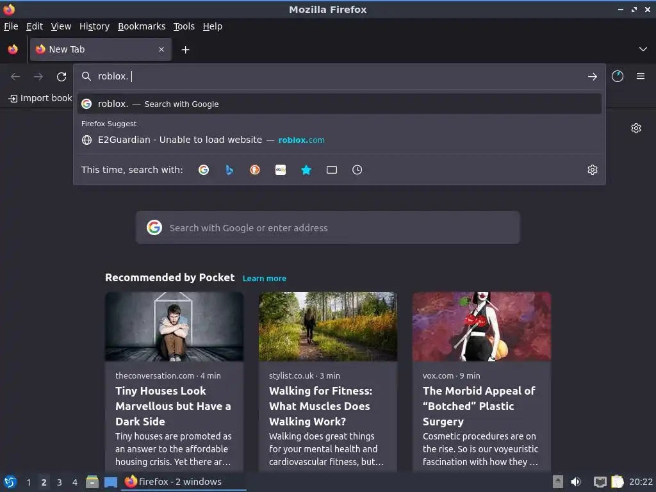Search this time with DuckDuckGo icon
Image resolution: width=656 pixels, height=492 pixels.
tap(255, 170)
